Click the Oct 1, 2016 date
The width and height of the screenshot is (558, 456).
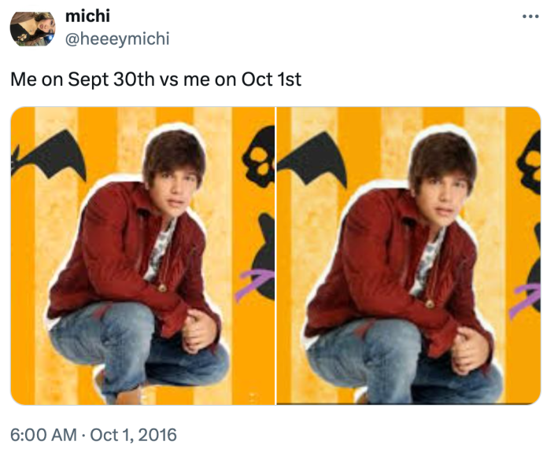(134, 434)
